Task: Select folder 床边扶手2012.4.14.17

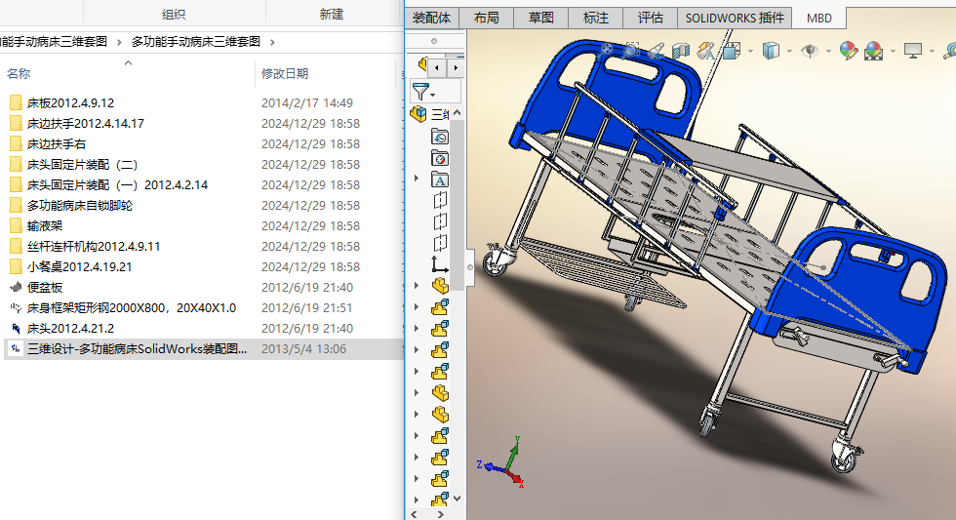Action: click(86, 123)
